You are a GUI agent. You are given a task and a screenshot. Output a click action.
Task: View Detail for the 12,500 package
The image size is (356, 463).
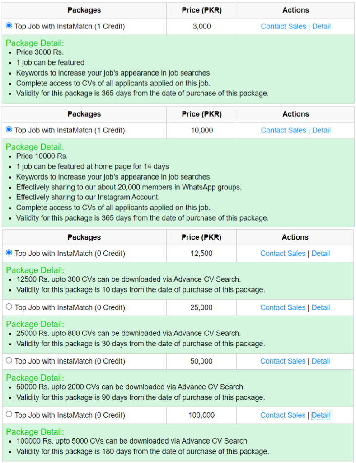click(321, 253)
